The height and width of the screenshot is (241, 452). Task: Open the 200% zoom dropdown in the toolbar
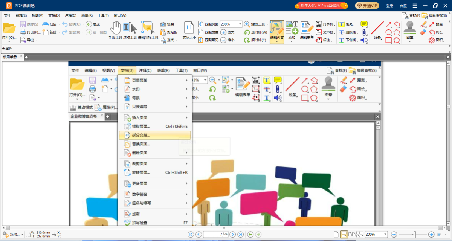tap(240, 24)
